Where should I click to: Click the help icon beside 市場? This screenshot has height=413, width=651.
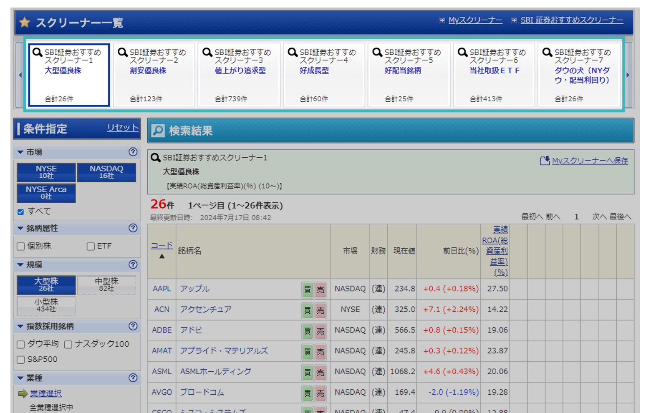click(133, 152)
